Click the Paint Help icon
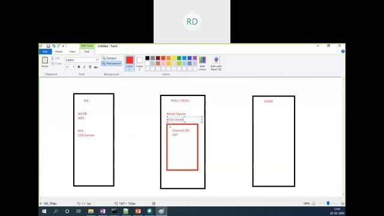The height and width of the screenshot is (216, 384). coord(343,52)
